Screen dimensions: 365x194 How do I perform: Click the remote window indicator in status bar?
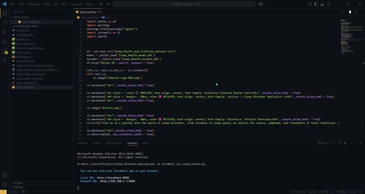3,192
